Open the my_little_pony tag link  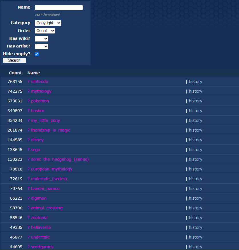45,120
